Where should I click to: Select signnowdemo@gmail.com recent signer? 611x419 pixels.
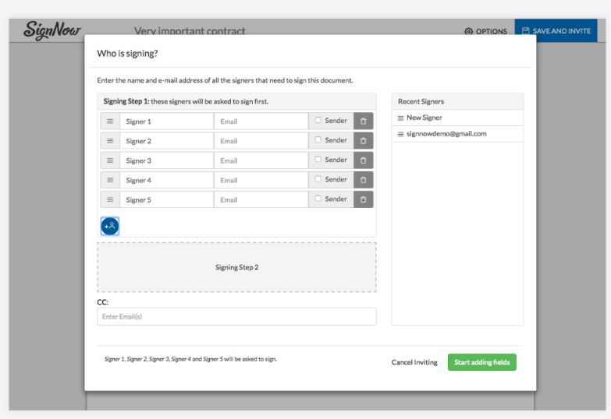[446, 134]
